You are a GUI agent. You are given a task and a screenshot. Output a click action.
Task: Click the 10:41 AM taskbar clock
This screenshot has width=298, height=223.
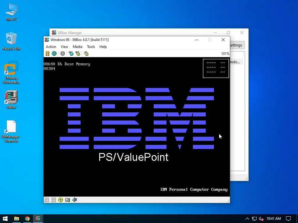[274, 219]
